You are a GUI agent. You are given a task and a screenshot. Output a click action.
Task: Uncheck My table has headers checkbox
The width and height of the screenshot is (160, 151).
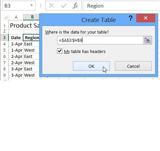click(60, 51)
